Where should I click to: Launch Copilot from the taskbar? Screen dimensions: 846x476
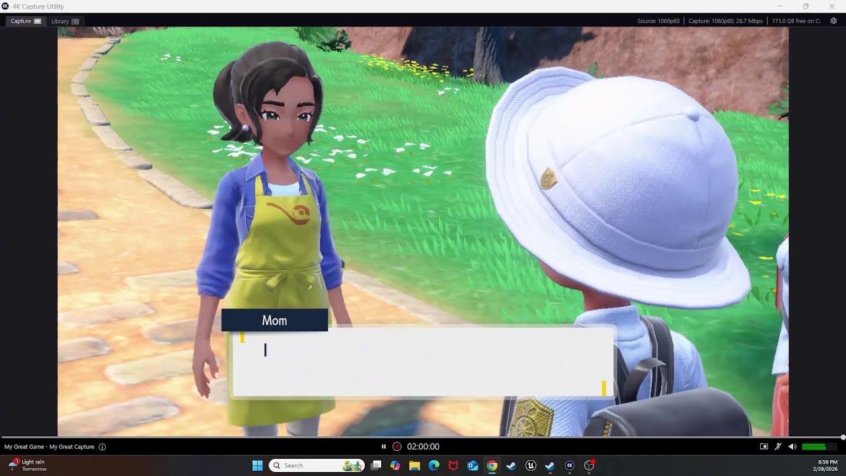tap(395, 465)
